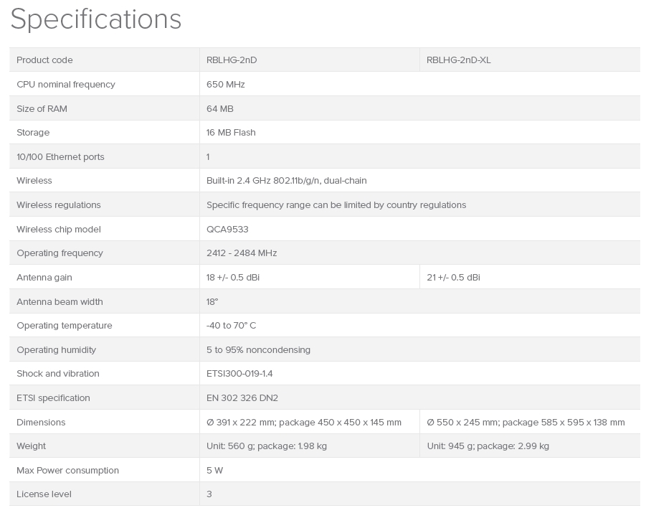Click the Max Power consumption label
The height and width of the screenshot is (513, 646).
coord(67,471)
